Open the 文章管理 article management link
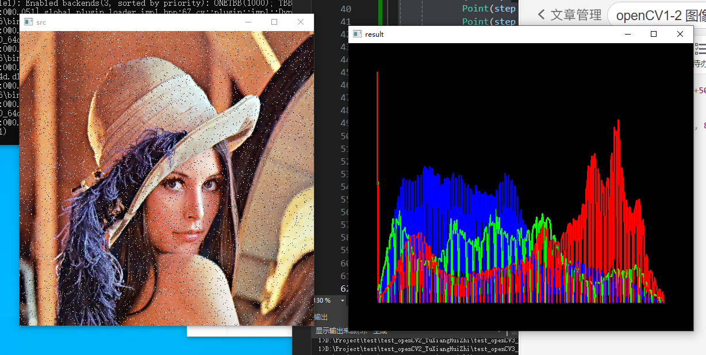Image resolution: width=706 pixels, height=355 pixels. pos(576,15)
